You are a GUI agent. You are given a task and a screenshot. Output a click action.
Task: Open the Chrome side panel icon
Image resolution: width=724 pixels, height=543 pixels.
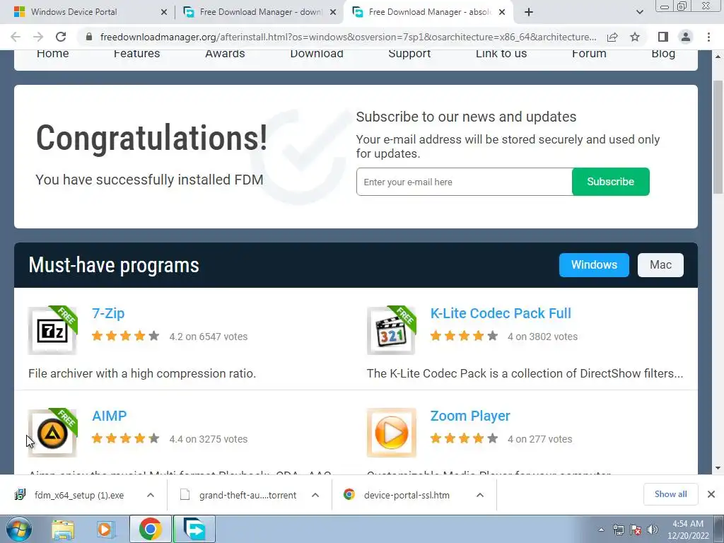[663, 37]
